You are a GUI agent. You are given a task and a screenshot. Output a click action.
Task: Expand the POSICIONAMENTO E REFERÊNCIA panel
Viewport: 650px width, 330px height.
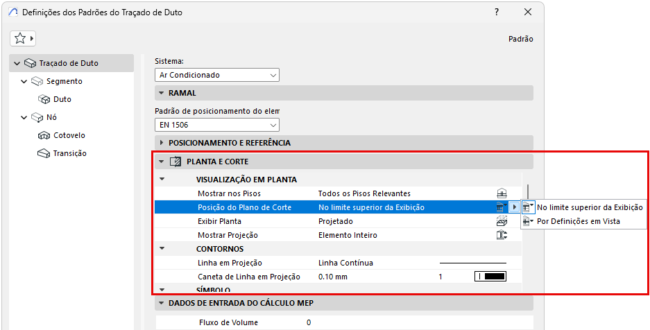[162, 143]
